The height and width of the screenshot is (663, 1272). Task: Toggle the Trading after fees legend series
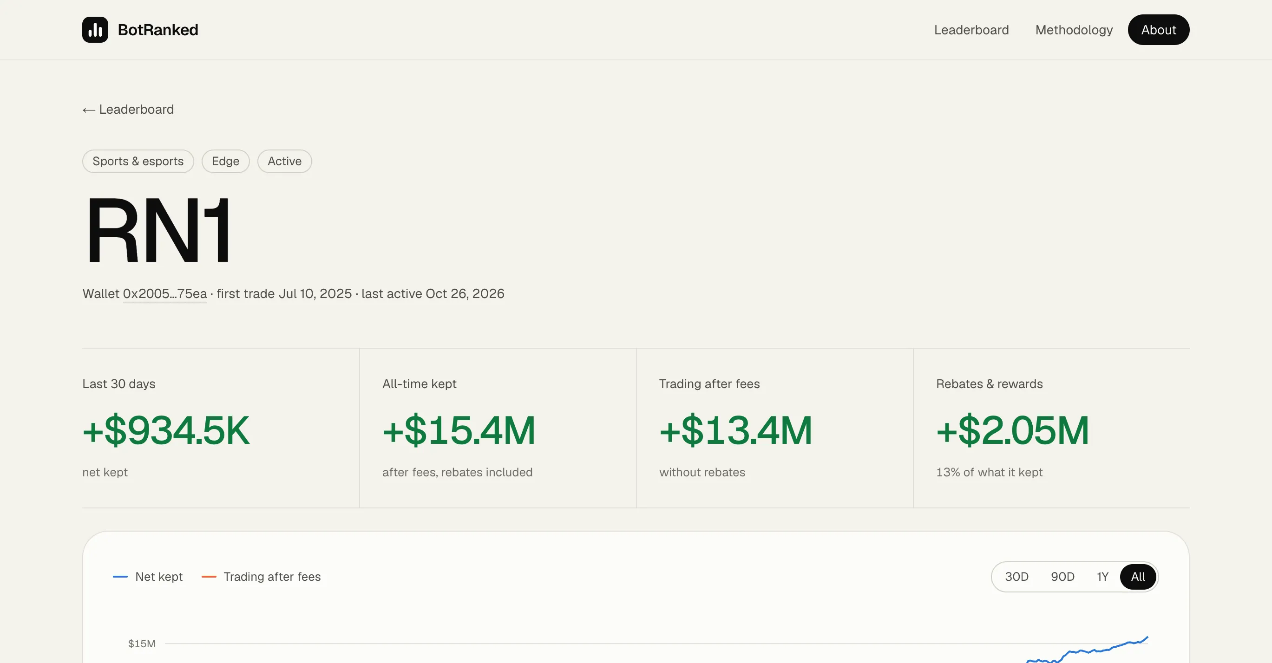pos(261,577)
